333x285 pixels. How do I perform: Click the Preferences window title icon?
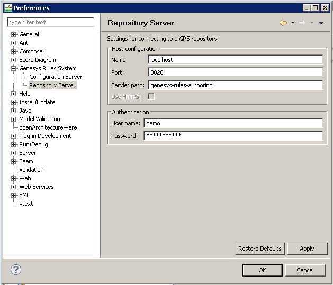(7, 7)
